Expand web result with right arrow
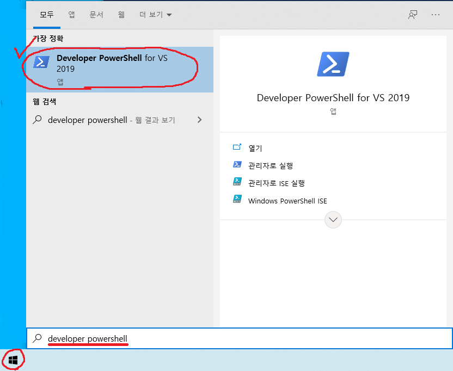This screenshot has height=371, width=453. [x=200, y=120]
